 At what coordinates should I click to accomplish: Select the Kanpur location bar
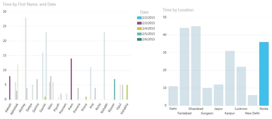coord(230,78)
